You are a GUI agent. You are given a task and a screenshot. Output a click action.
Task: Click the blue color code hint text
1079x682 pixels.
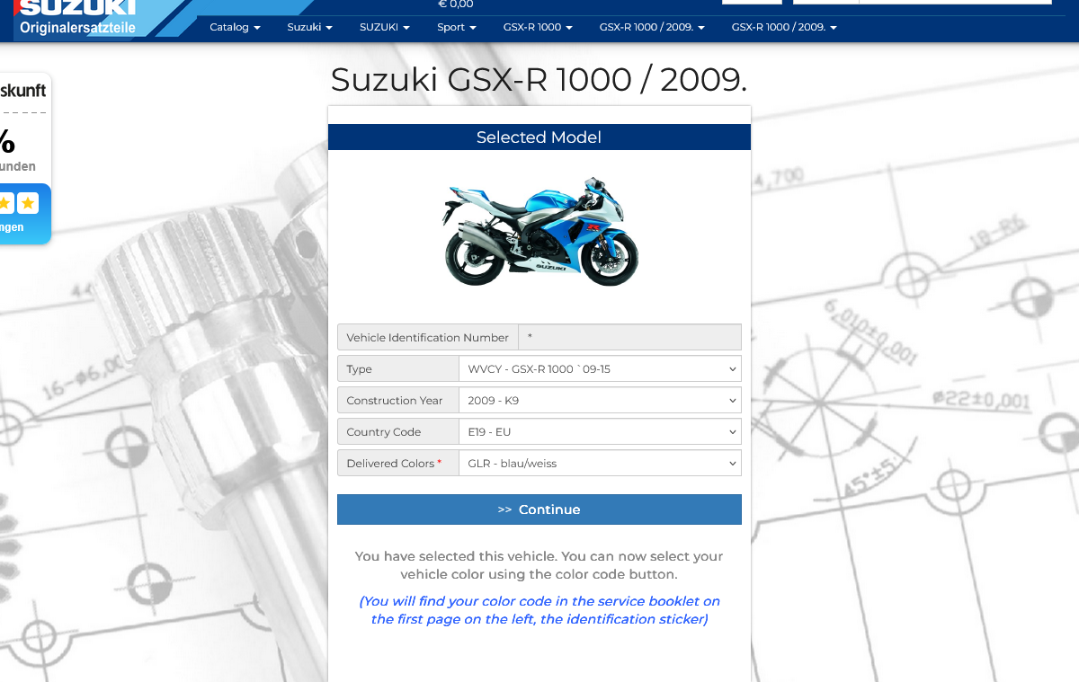pos(539,610)
